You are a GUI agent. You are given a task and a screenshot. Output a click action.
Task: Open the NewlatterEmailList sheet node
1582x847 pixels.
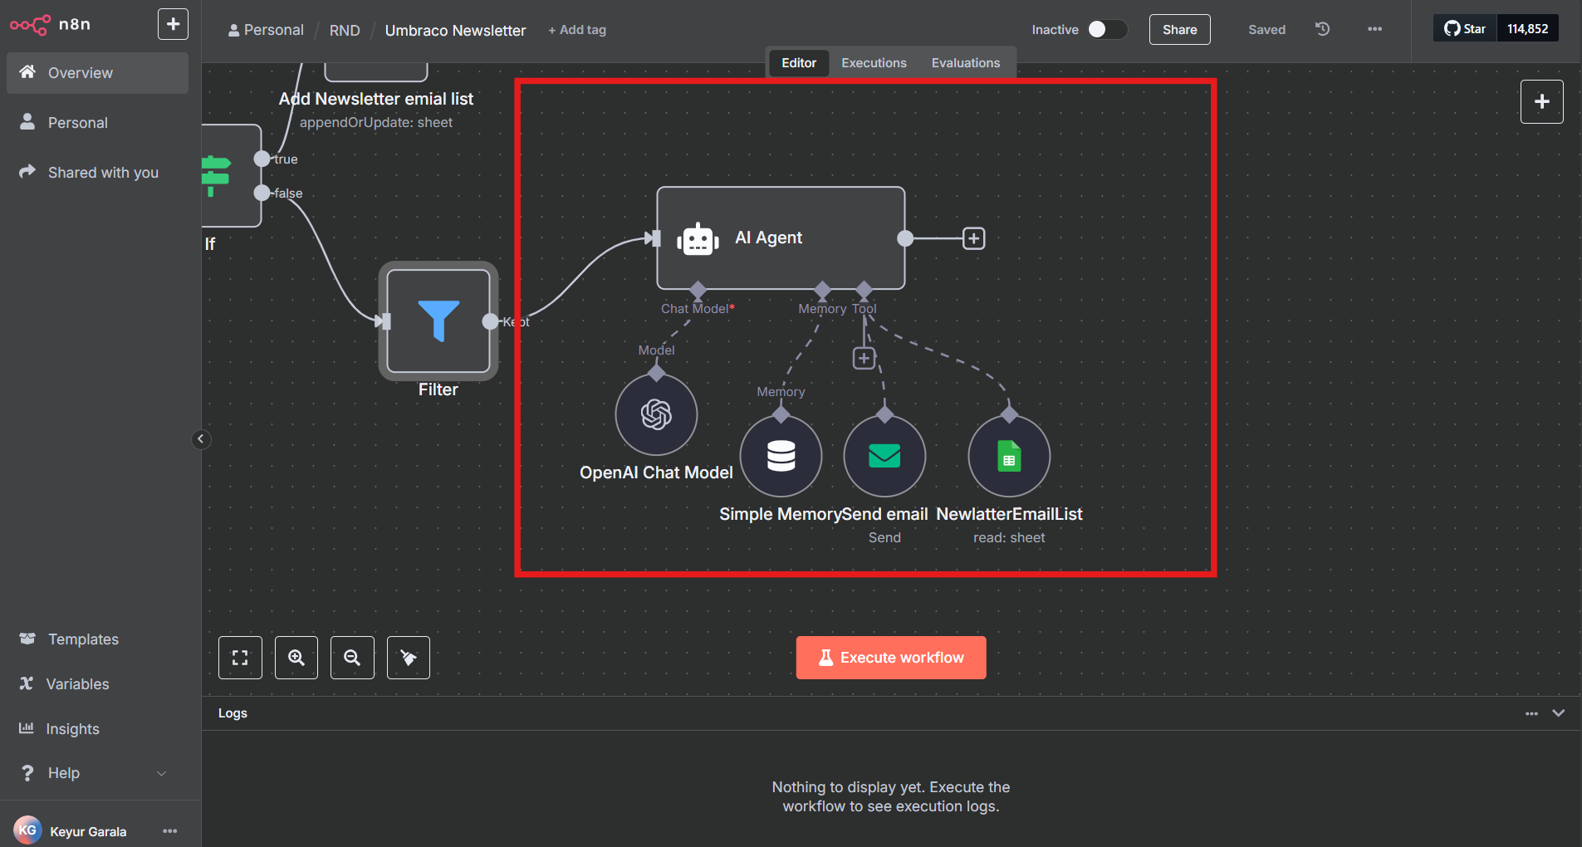pos(1008,455)
